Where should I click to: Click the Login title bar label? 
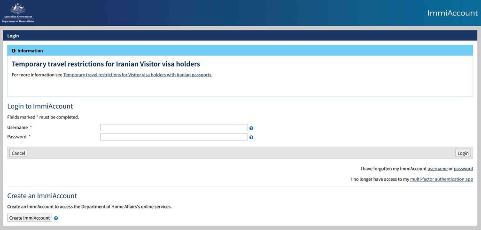(13, 36)
